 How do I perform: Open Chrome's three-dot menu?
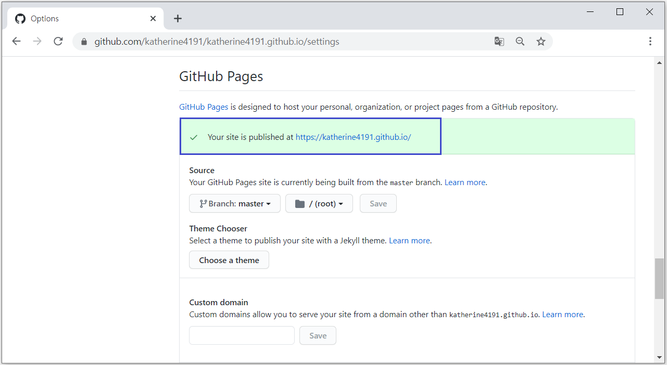coord(650,42)
